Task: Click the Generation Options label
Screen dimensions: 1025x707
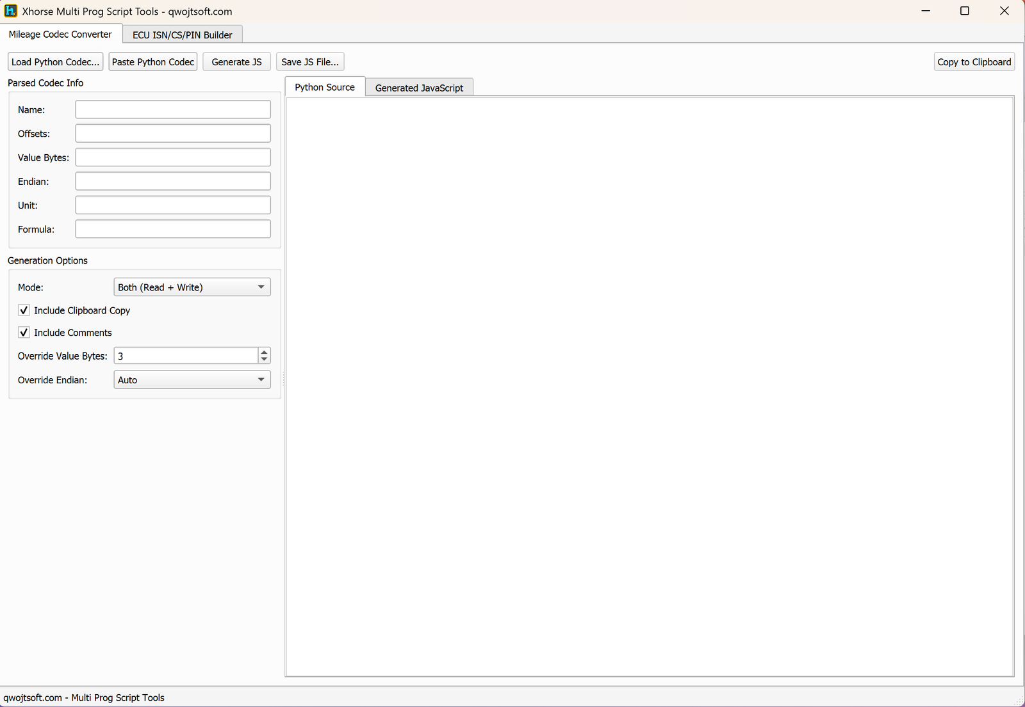Action: pos(47,260)
